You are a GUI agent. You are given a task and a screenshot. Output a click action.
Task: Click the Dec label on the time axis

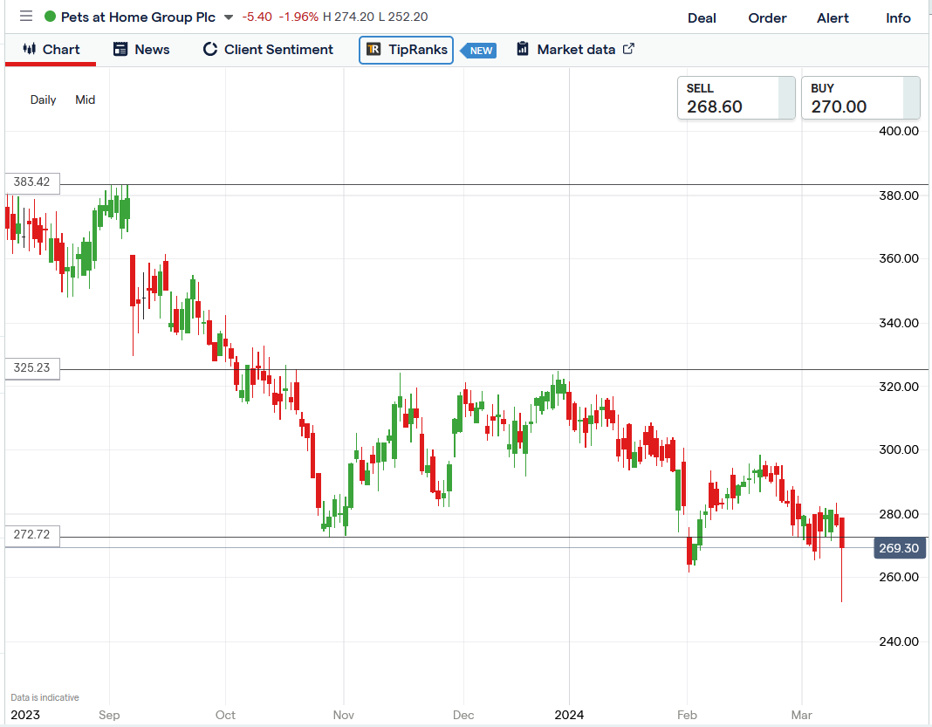(463, 715)
